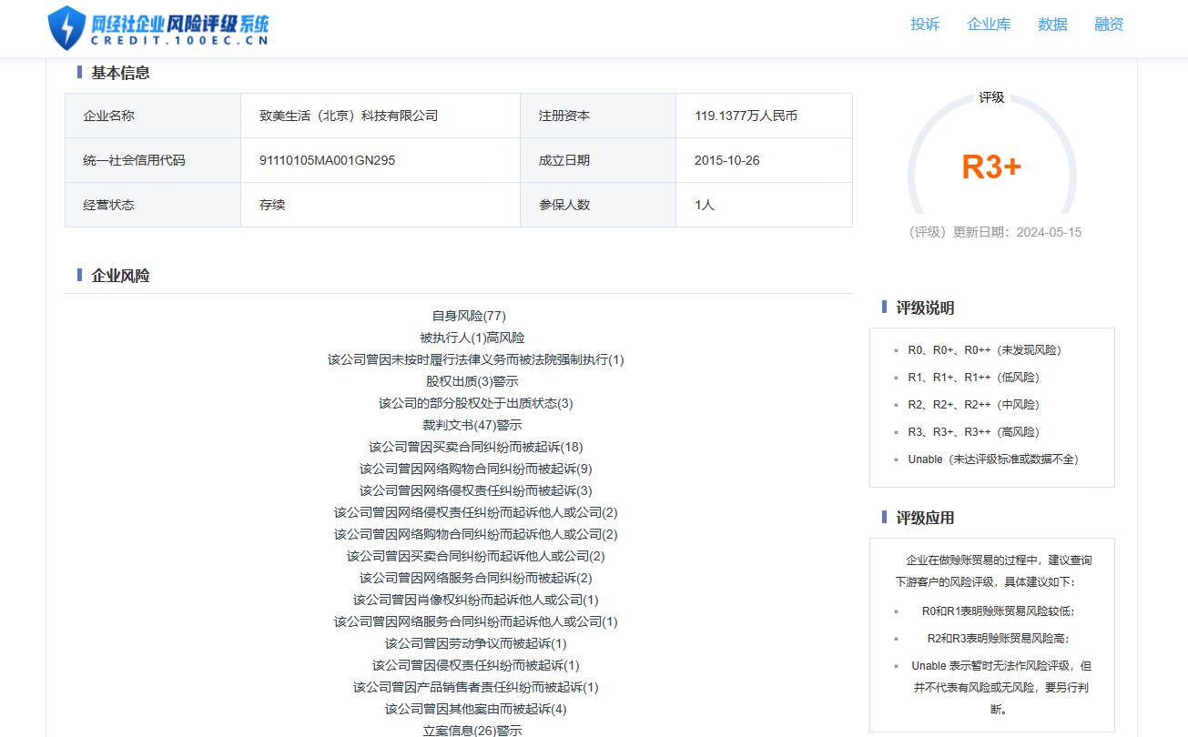Click company name 致美生活（北京）科技有限公司
Image resolution: width=1188 pixels, height=737 pixels.
pyautogui.click(x=349, y=116)
